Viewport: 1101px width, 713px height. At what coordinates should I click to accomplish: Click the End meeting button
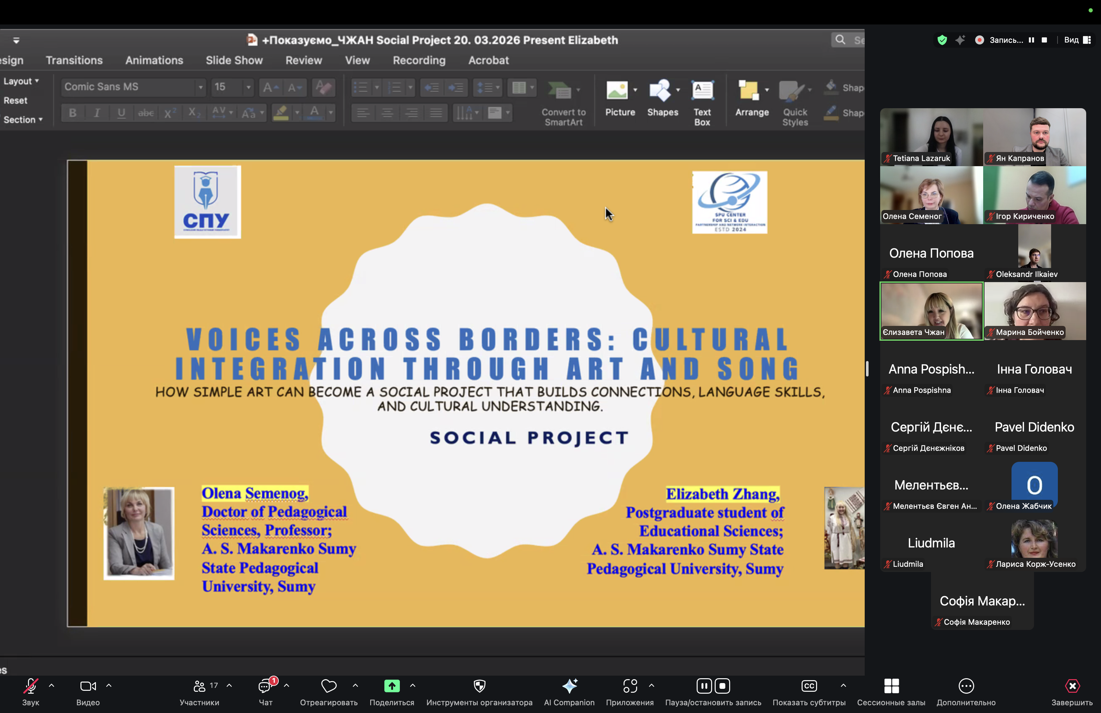click(x=1072, y=686)
